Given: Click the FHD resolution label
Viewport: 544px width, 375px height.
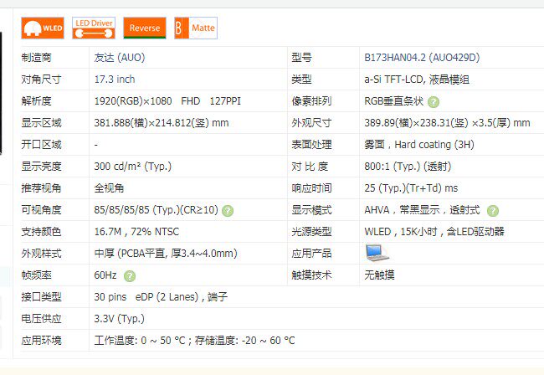Looking at the screenshot, I should tap(191, 101).
